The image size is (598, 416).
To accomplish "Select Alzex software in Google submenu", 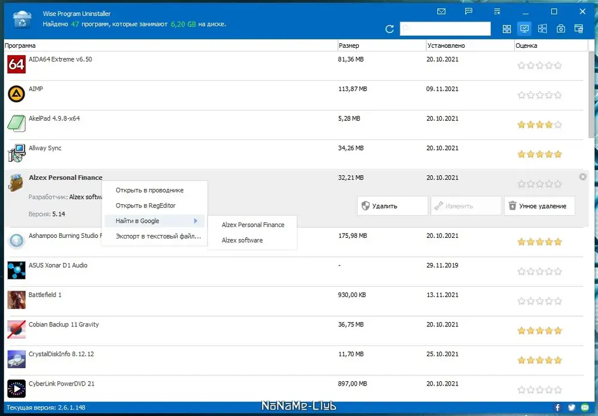I will point(242,240).
